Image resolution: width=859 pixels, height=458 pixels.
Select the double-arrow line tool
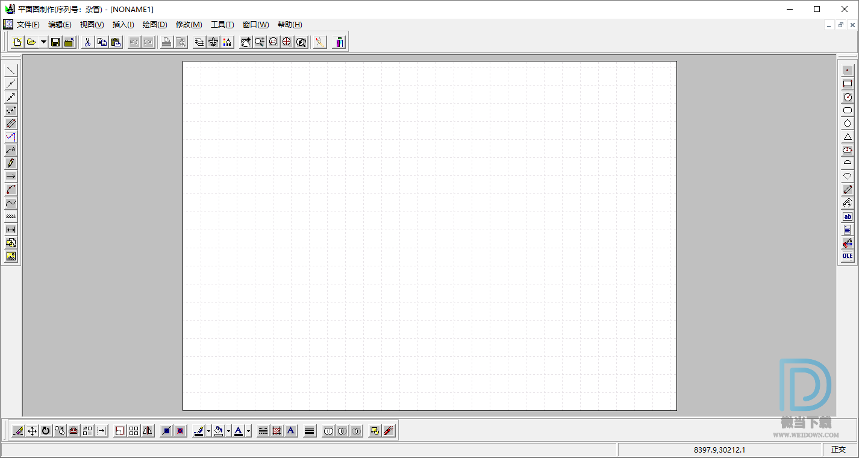(x=11, y=97)
